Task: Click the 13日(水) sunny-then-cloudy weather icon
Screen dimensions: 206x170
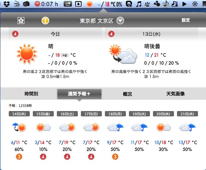Action: (x=123, y=54)
